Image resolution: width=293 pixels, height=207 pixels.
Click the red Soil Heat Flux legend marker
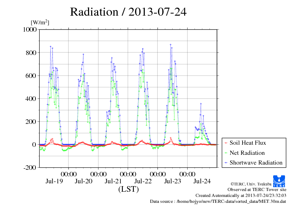(226, 143)
